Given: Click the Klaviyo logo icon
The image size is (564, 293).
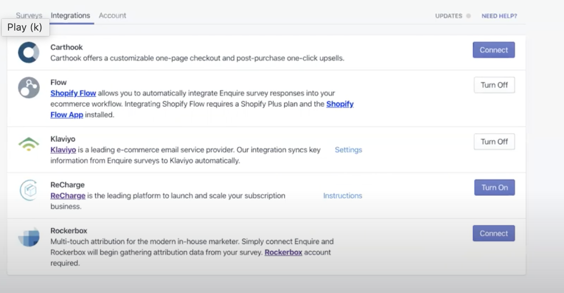Looking at the screenshot, I should (x=29, y=144).
